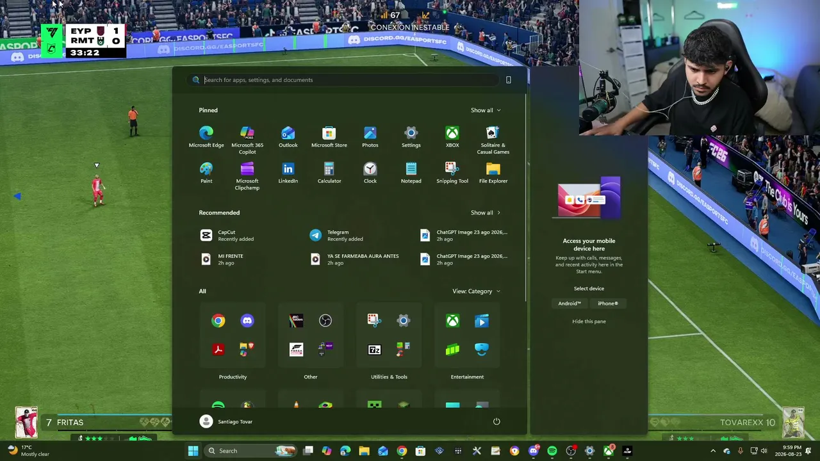820x461 pixels.
Task: Launch the pinned XBOX app
Action: [x=452, y=137]
